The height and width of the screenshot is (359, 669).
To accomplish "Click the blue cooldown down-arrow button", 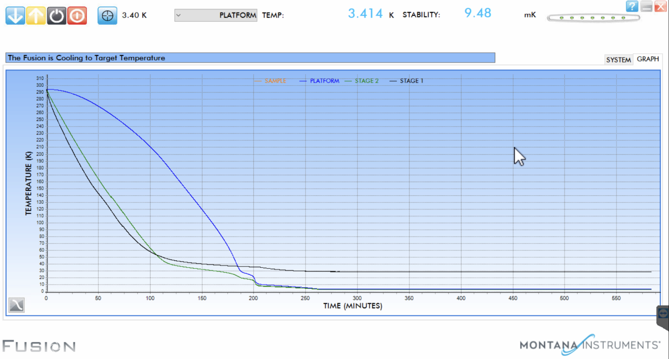I will pos(15,16).
